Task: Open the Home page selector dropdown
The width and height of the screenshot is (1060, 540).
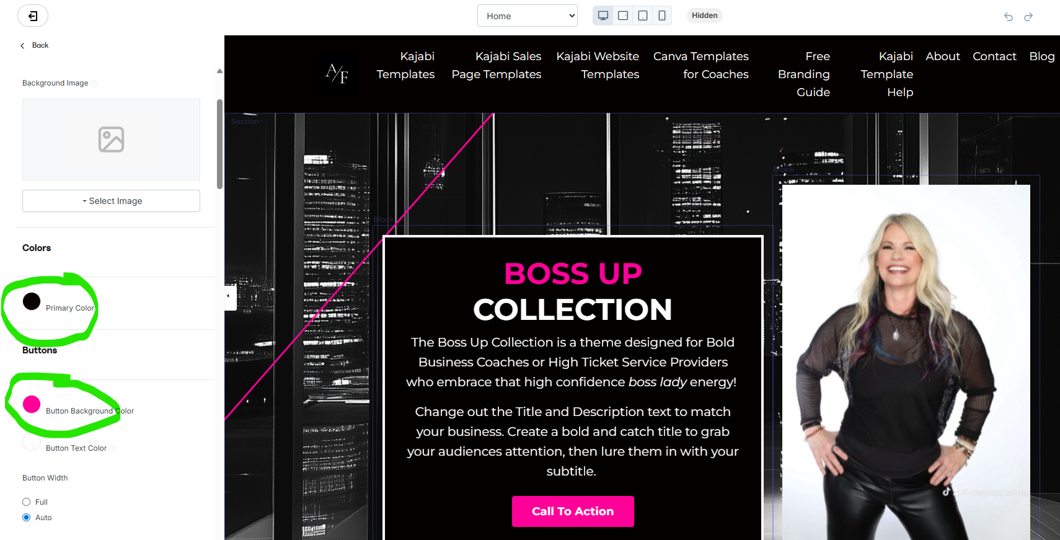Action: (528, 16)
